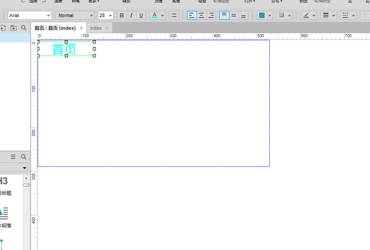Select the highlighted page row in the pages panel

pyautogui.click(x=15, y=38)
